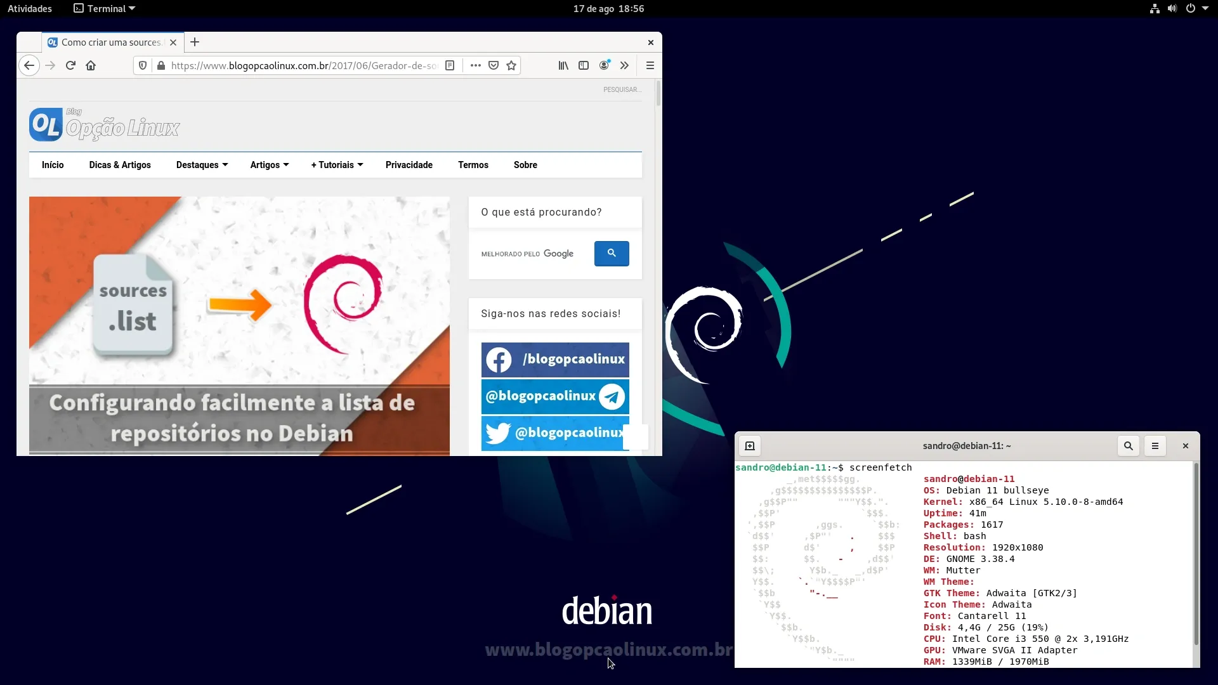Show Firefox sidebars
The width and height of the screenshot is (1218, 685).
click(584, 65)
